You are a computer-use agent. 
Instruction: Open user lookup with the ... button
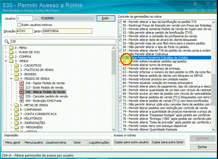tap(37, 18)
